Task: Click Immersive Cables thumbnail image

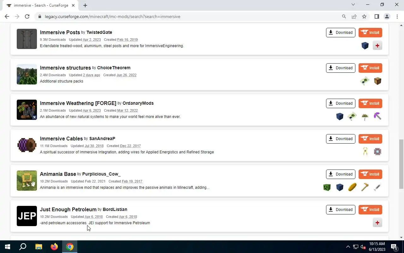Action: coord(27,145)
